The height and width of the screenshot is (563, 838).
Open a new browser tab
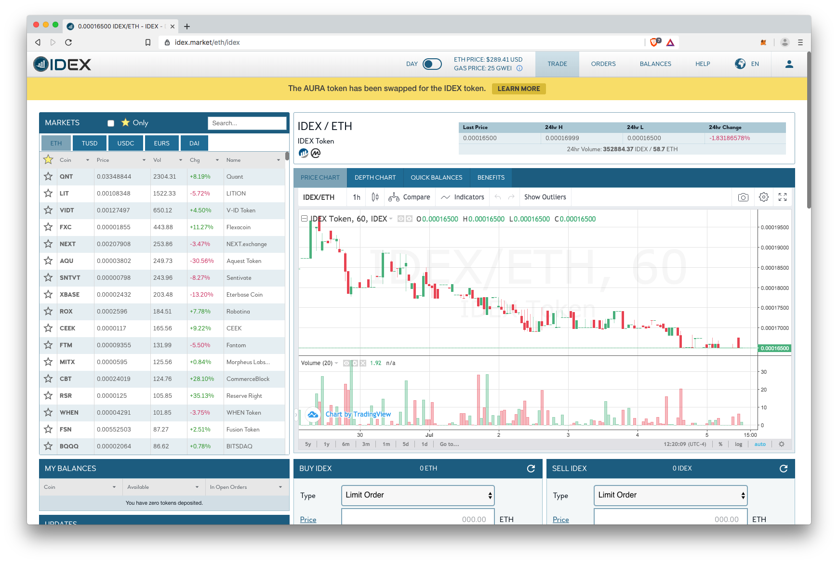187,26
